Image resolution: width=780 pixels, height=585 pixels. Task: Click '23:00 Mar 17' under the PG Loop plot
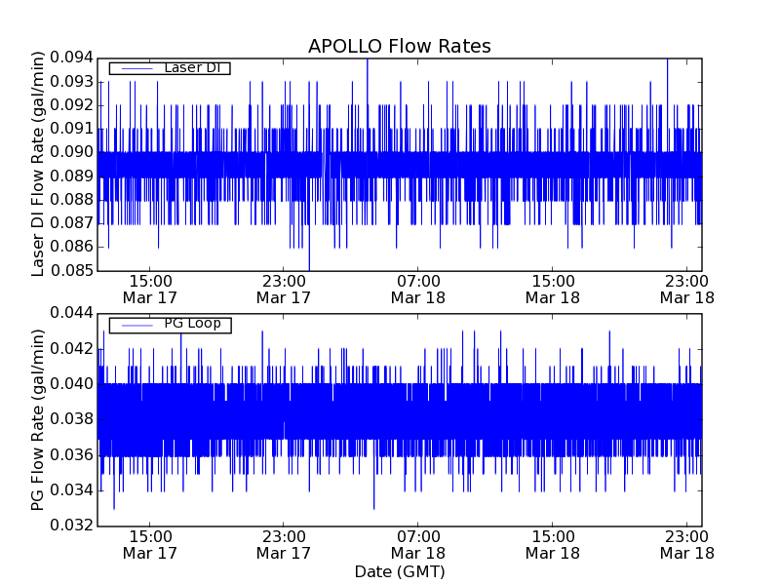pos(284,545)
